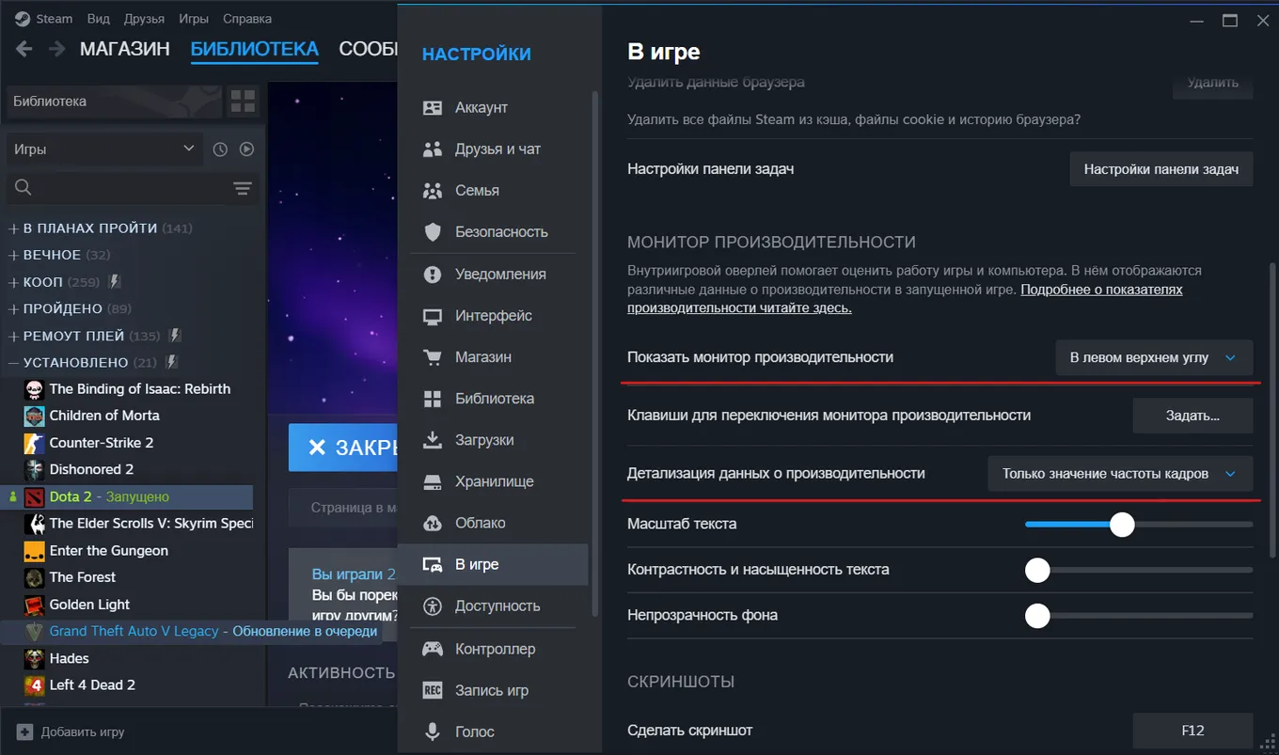This screenshot has width=1279, height=755.
Task: Click the Enter the Gungeon game icon
Action: point(34,551)
